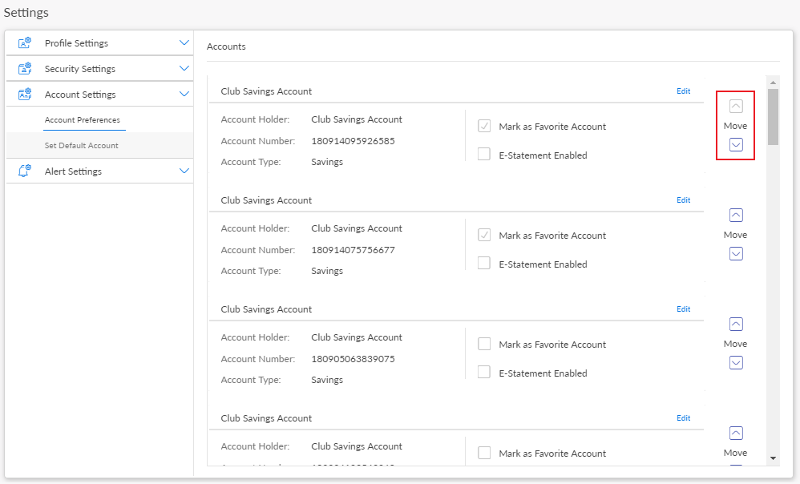
Task: Enable E-Statement for account 180914075756677
Action: pos(484,264)
